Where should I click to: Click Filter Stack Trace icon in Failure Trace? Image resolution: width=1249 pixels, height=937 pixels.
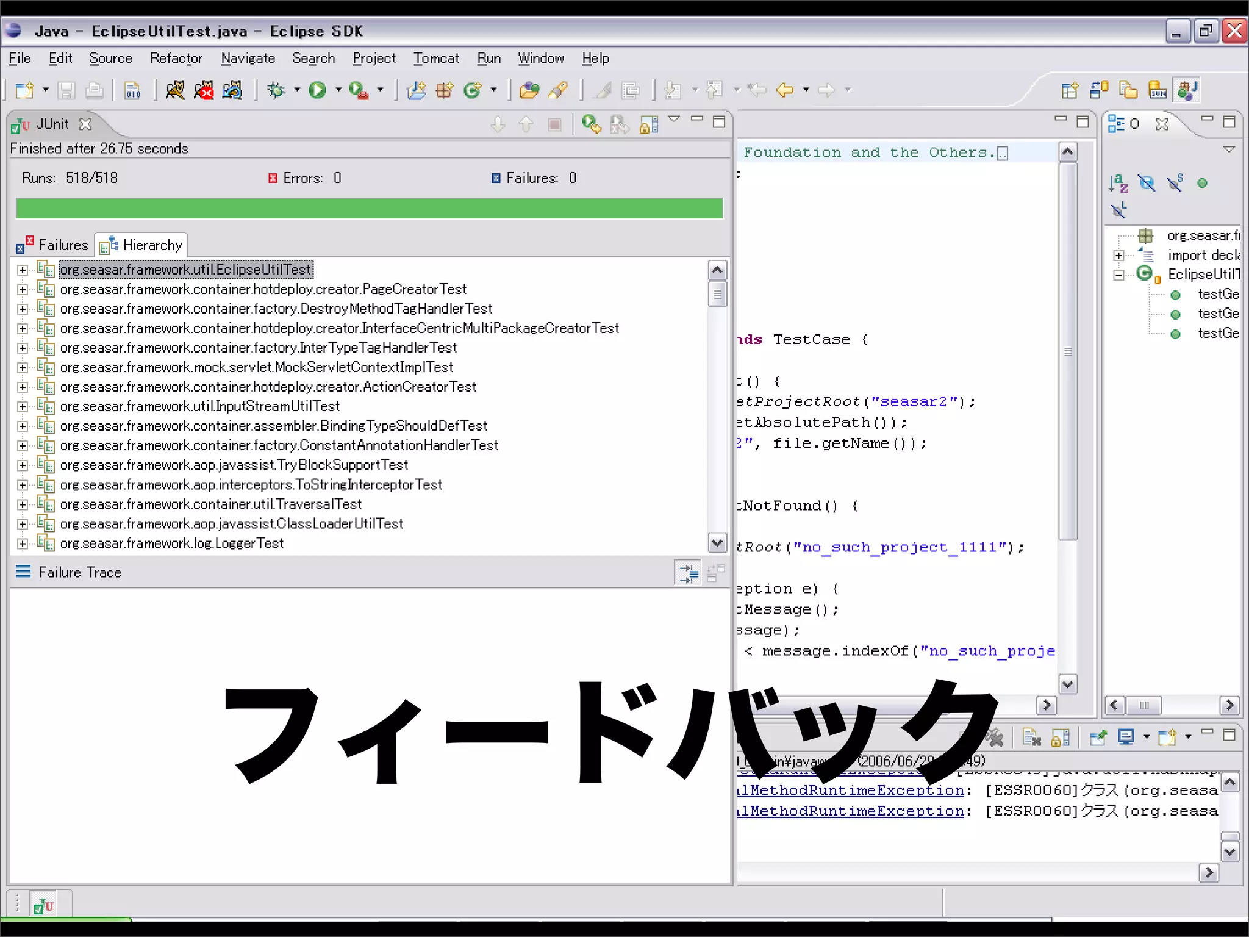click(689, 573)
